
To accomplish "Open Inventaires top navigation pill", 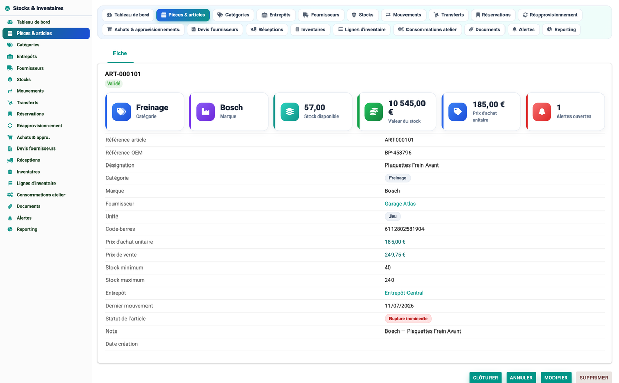I will point(310,29).
